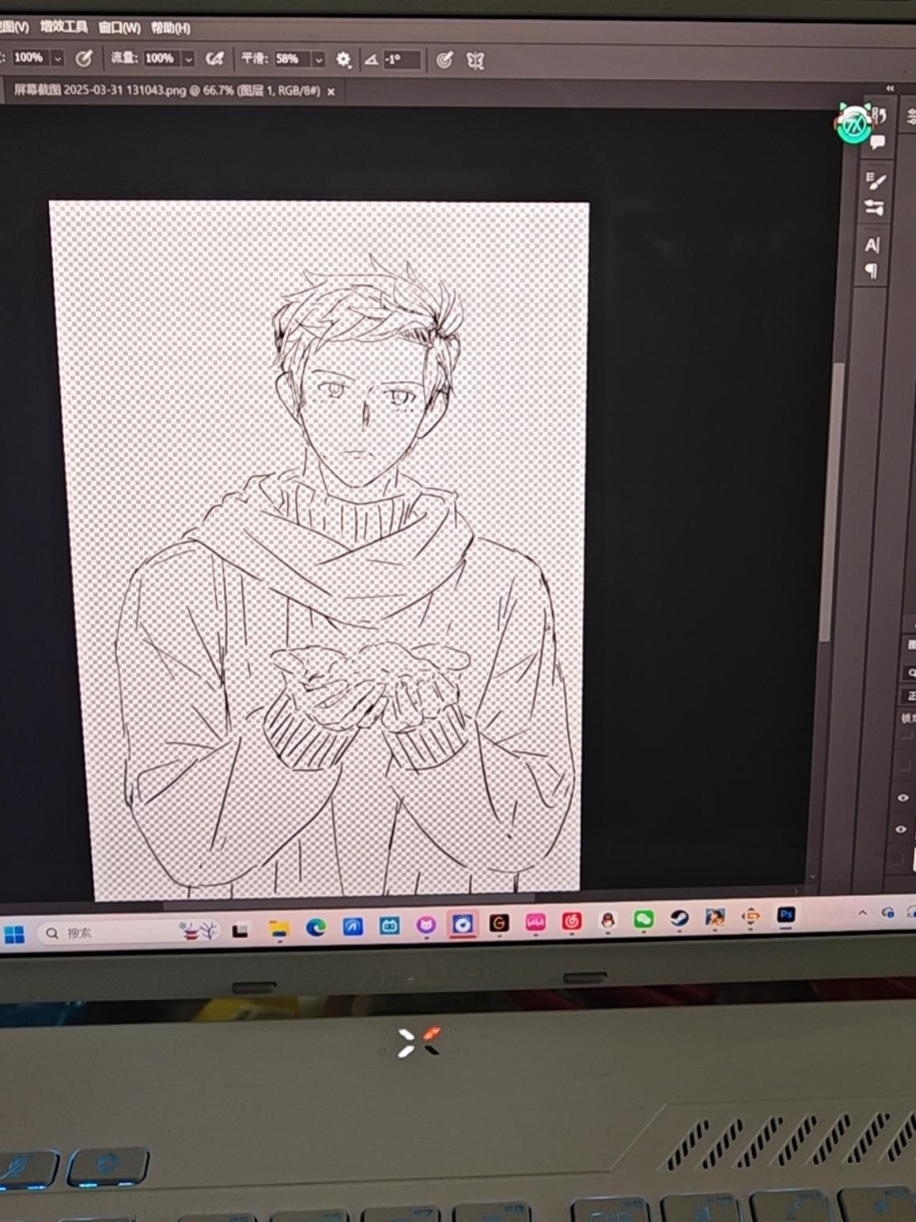This screenshot has height=1222, width=916.
Task: Click the smoothing options gear icon
Action: [343, 59]
